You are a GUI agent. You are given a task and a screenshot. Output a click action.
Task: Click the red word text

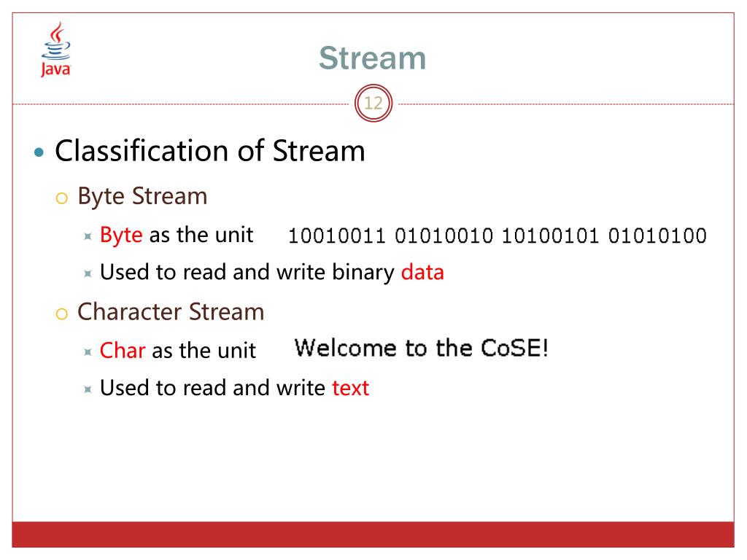click(351, 388)
